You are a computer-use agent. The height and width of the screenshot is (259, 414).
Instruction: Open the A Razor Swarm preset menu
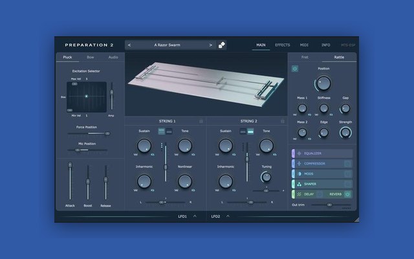tap(168, 45)
